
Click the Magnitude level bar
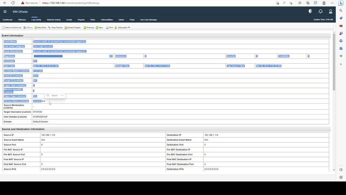(48, 56)
